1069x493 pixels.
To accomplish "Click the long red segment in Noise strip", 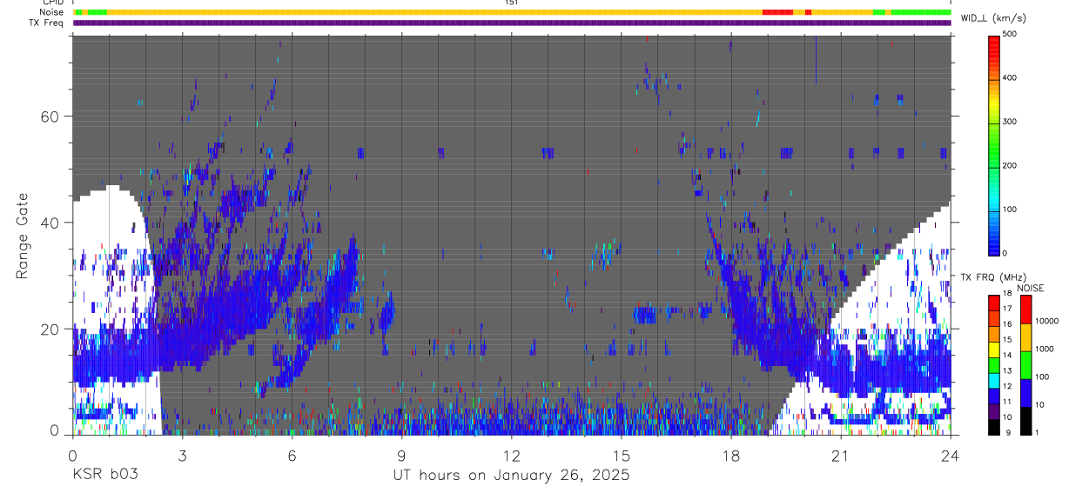I will point(777,12).
